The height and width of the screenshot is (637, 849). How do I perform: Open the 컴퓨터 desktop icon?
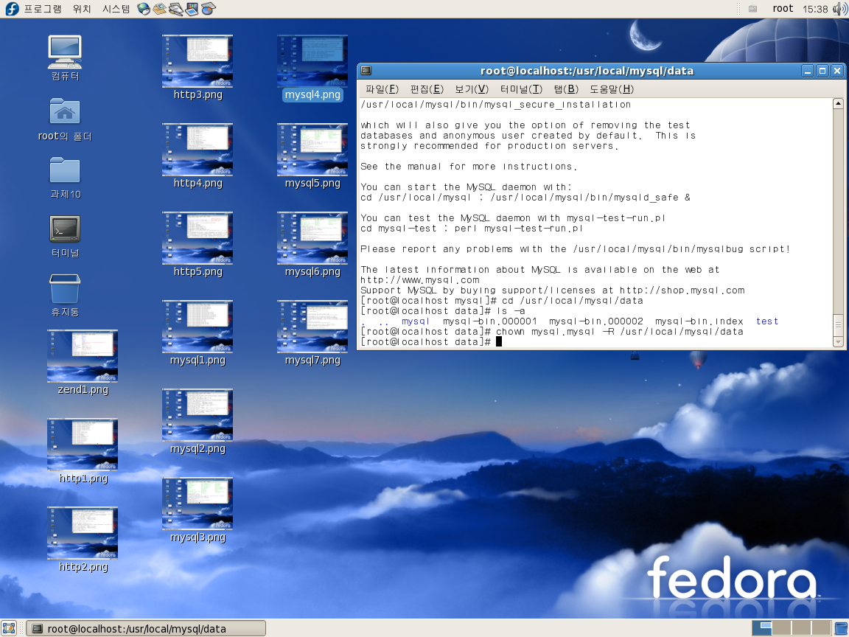(65, 52)
